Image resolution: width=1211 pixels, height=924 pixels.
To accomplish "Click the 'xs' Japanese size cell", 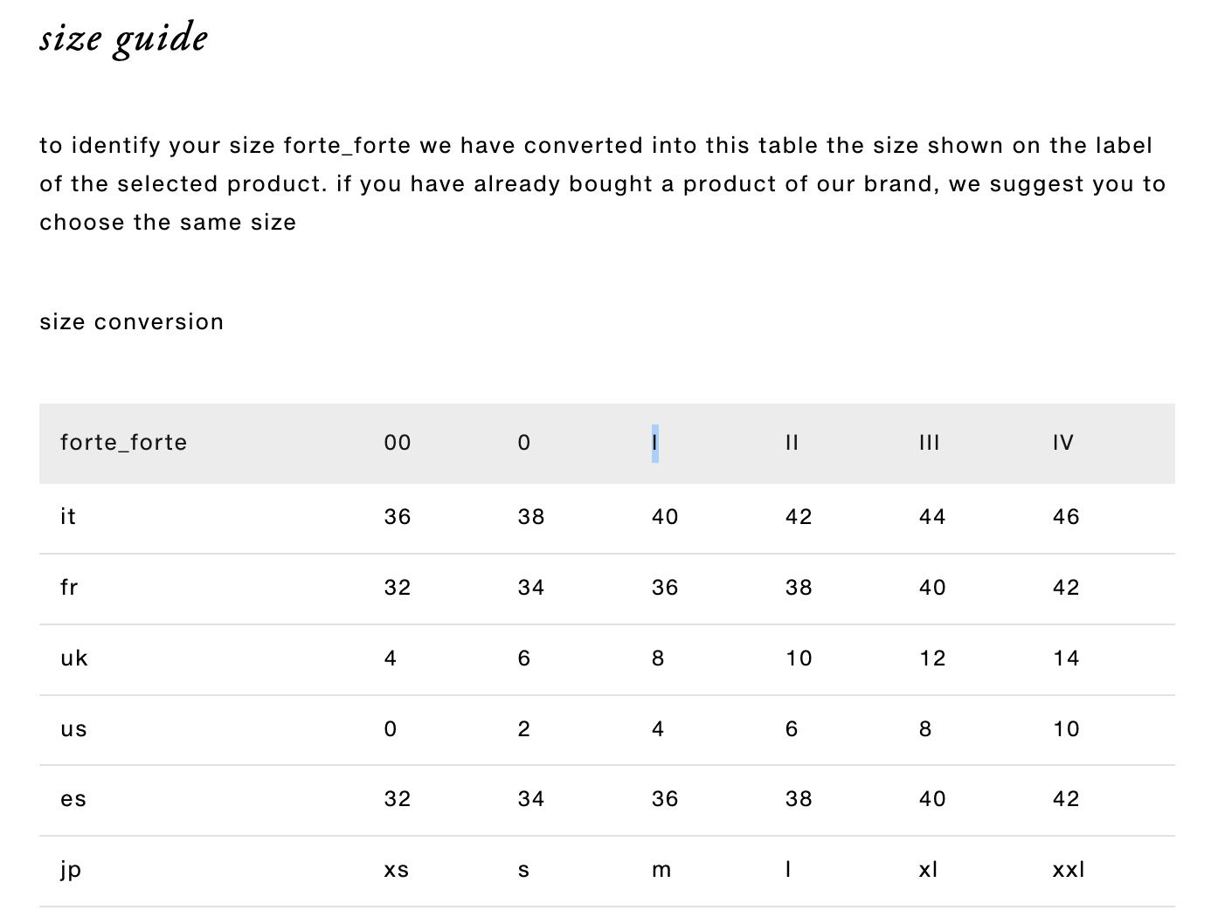I will click(x=397, y=870).
